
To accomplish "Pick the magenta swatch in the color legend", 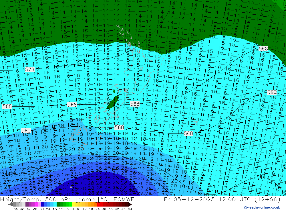I will pos(36,205).
